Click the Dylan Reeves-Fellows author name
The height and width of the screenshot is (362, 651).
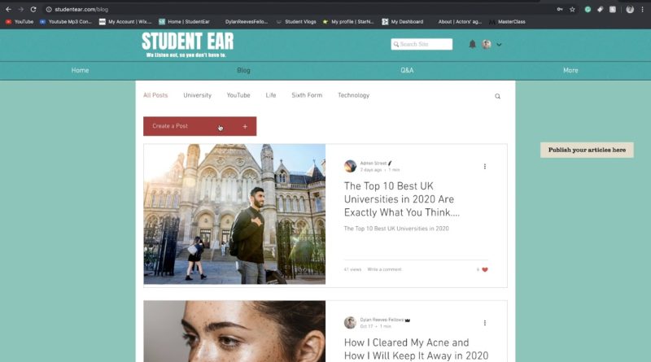tap(382, 320)
